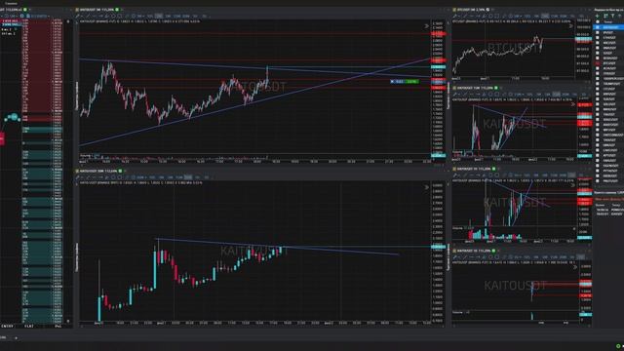
Task: Select the KAITOUSDT row in the watchlist
Action: tap(608, 27)
